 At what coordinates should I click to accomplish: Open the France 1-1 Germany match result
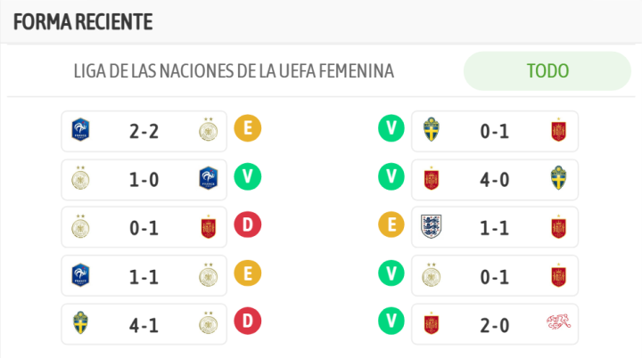pos(144,276)
